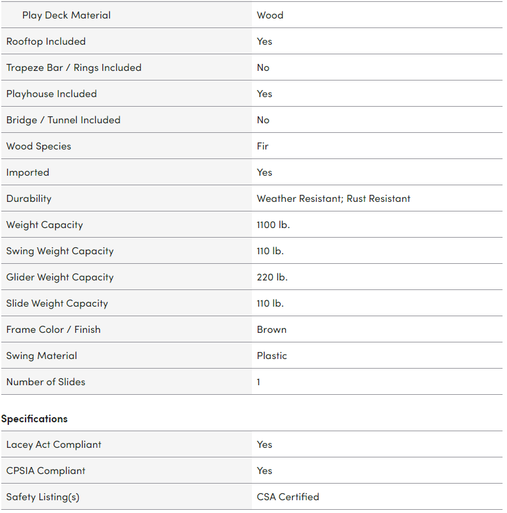The width and height of the screenshot is (507, 513).
Task: Select the Bridge / Tunnel Included label
Action: (63, 120)
